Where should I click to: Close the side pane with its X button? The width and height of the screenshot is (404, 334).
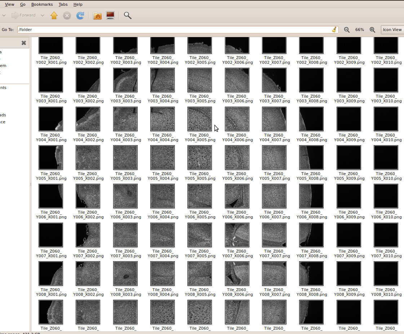(x=23, y=43)
